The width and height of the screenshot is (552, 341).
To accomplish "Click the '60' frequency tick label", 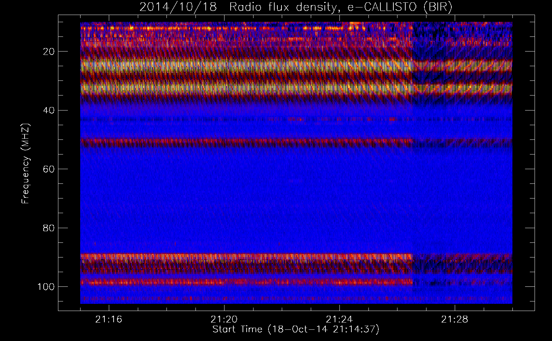I will tap(48, 169).
